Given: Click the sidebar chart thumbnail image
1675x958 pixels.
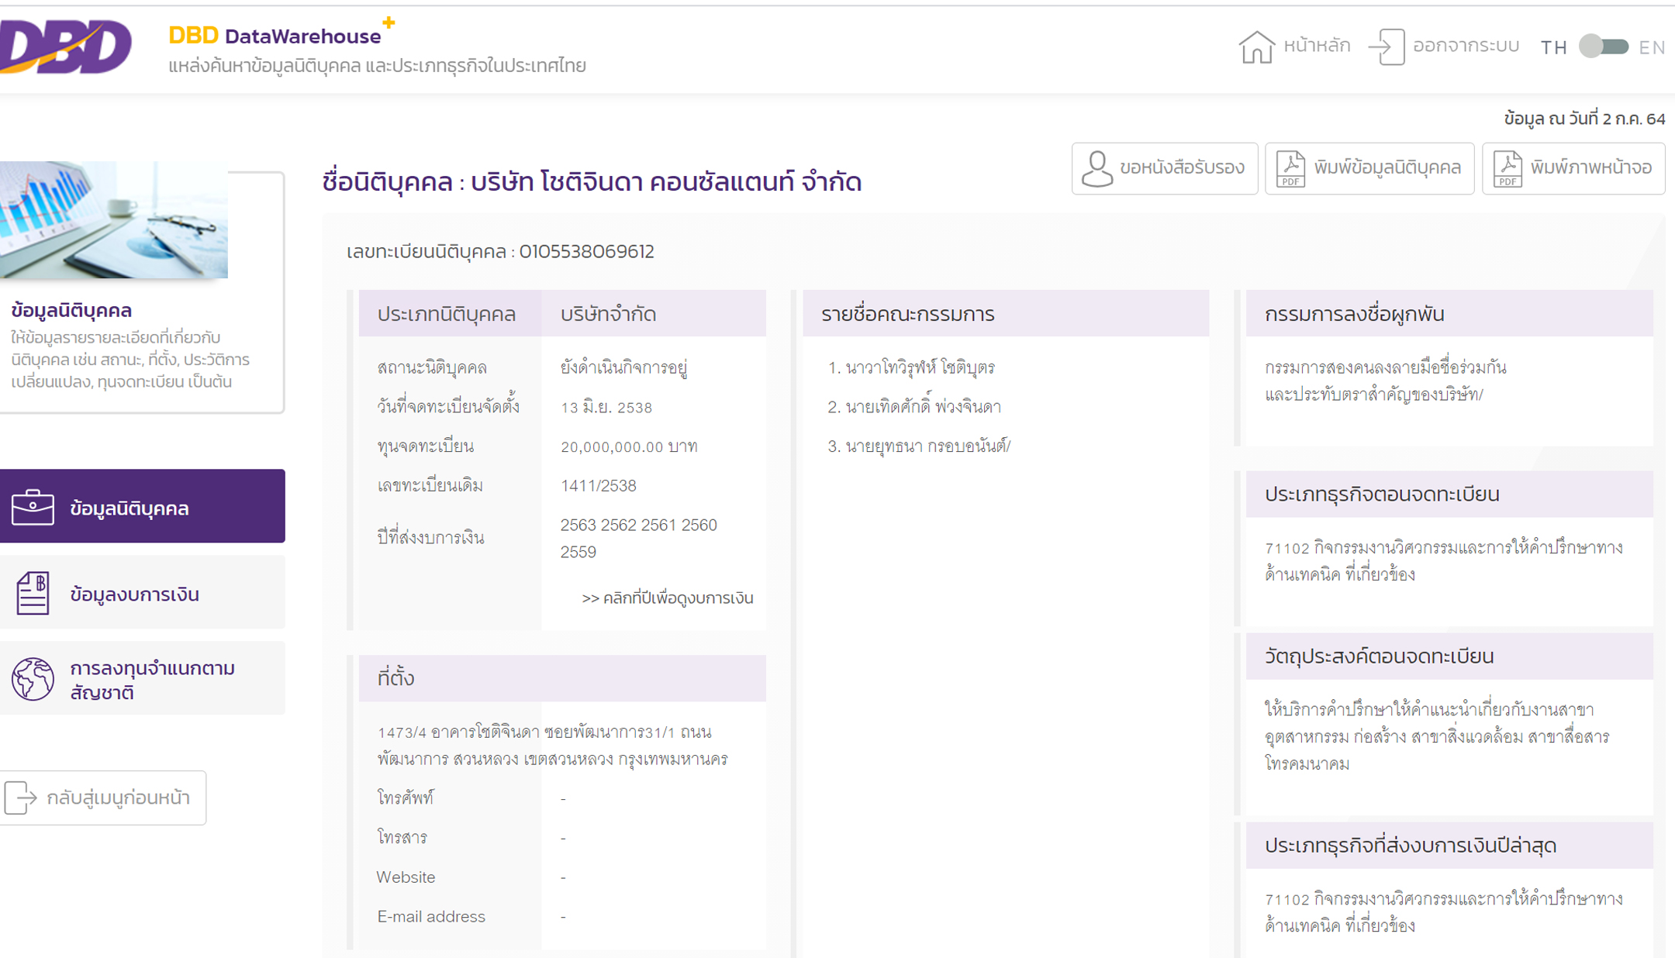Looking at the screenshot, I should pyautogui.click(x=114, y=220).
